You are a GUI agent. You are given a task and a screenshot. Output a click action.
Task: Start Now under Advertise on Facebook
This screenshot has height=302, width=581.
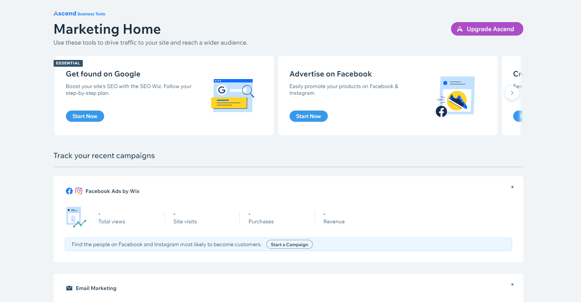click(309, 116)
